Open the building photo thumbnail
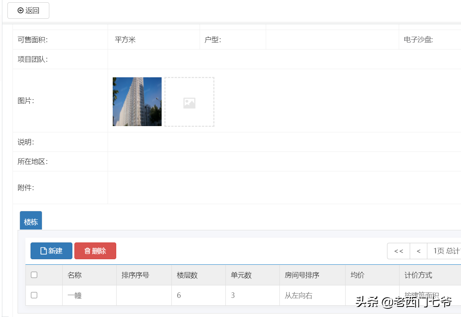This screenshot has height=317, width=461. 137,102
